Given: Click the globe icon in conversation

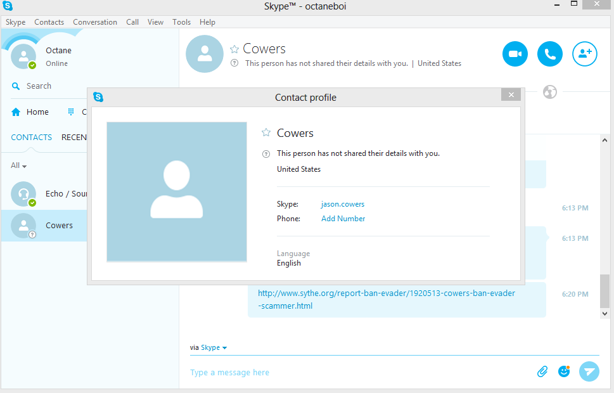Looking at the screenshot, I should pos(550,92).
